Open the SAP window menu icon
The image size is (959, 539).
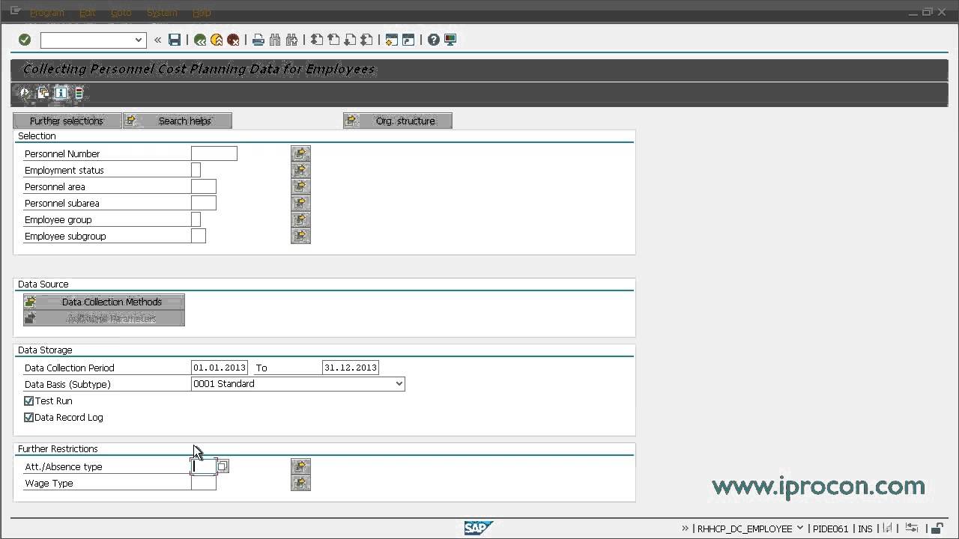pos(15,11)
